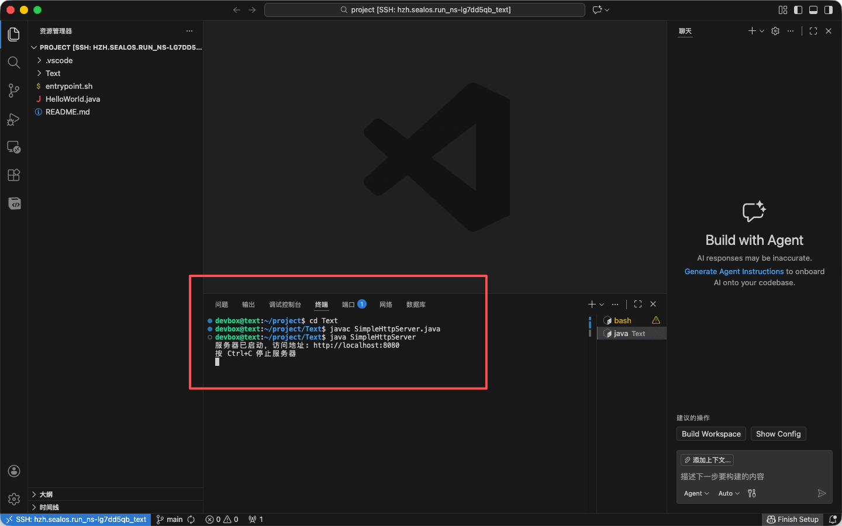
Task: Click the Build Workspace button
Action: point(711,434)
